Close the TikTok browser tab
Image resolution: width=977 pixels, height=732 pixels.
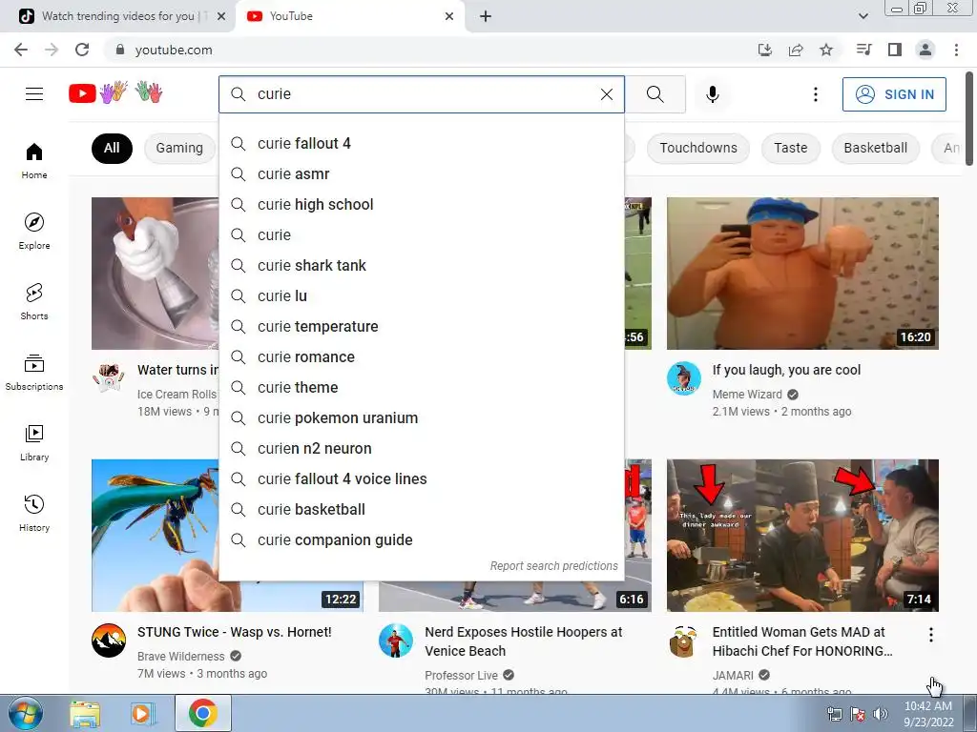click(221, 16)
